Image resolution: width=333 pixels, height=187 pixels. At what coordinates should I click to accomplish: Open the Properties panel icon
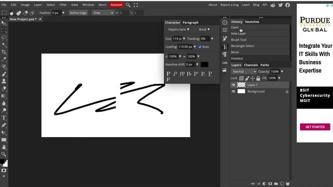225,30
